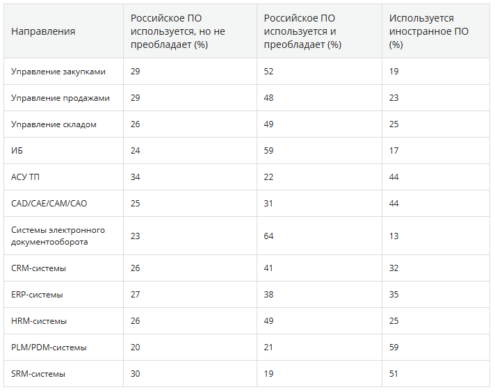The image size is (495, 392).
Task: Select value 51 in the SRM-системы row
Action: (394, 373)
